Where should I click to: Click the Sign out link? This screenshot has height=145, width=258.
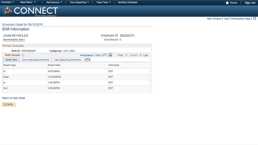250,3
